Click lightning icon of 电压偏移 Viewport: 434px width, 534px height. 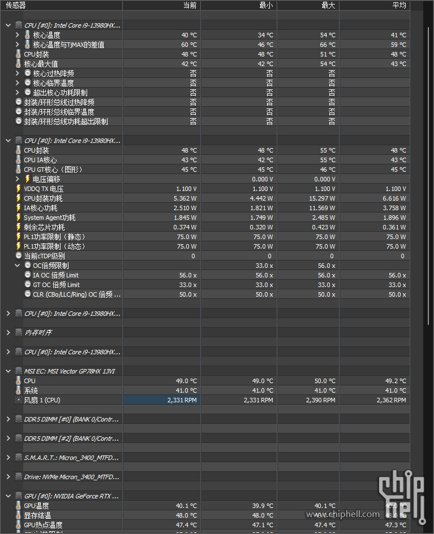click(28, 179)
